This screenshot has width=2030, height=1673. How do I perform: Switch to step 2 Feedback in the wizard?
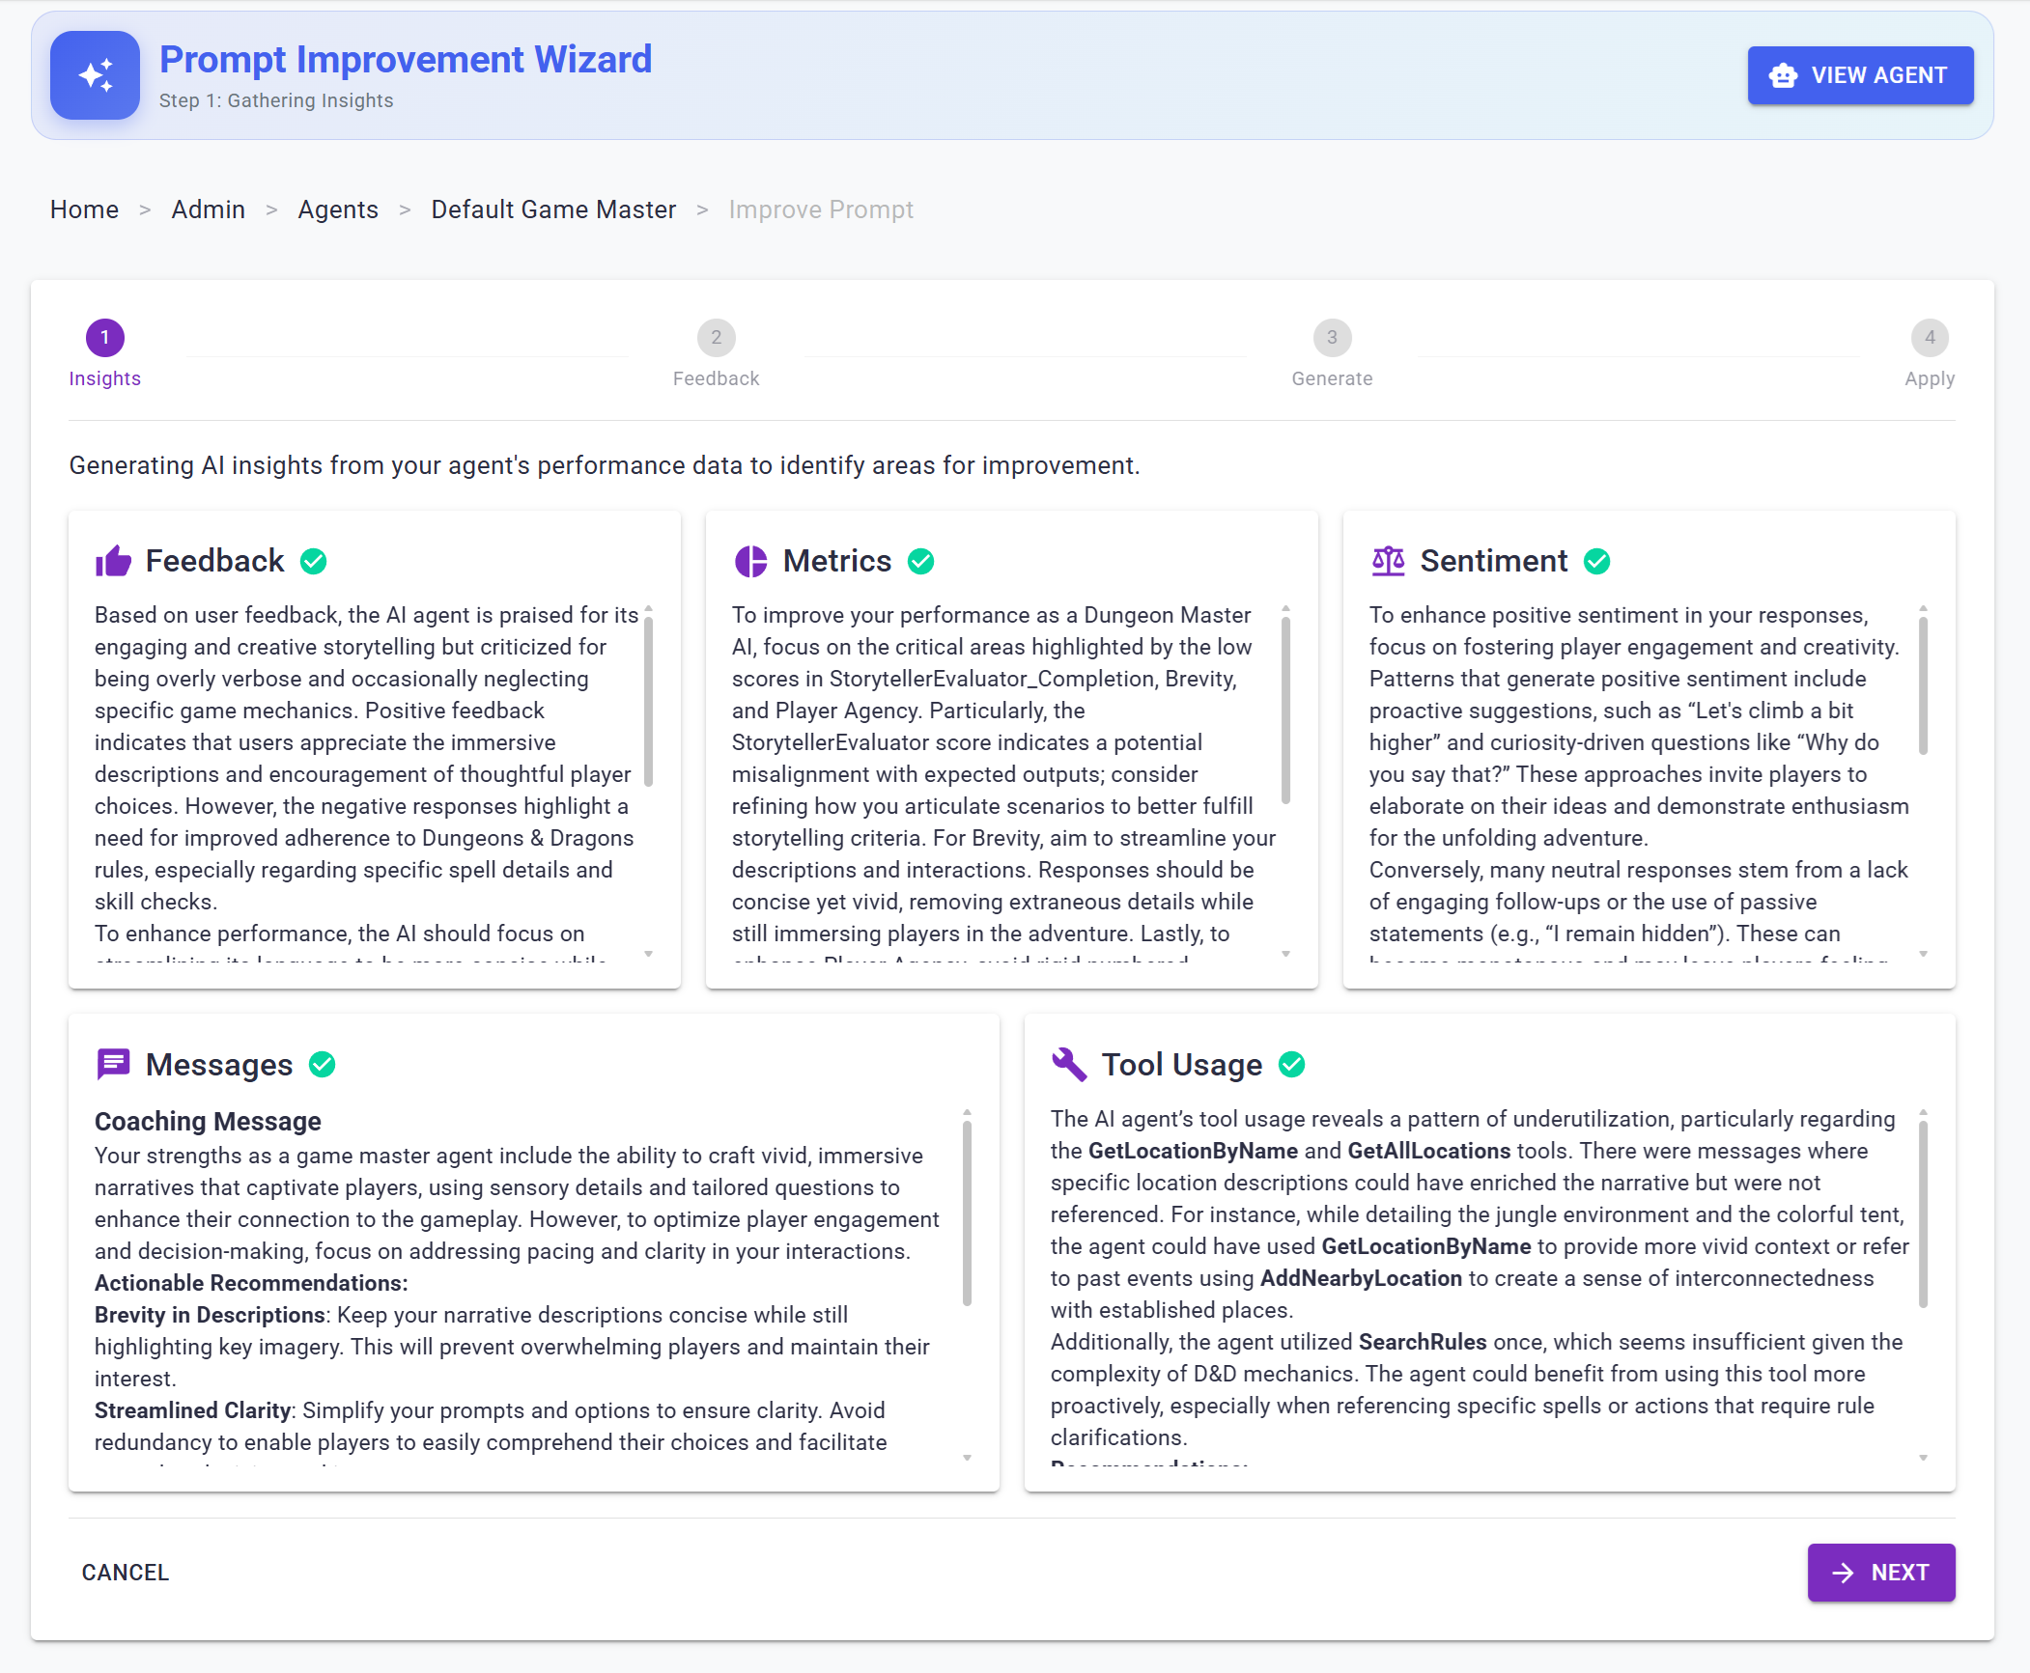pyautogui.click(x=716, y=338)
